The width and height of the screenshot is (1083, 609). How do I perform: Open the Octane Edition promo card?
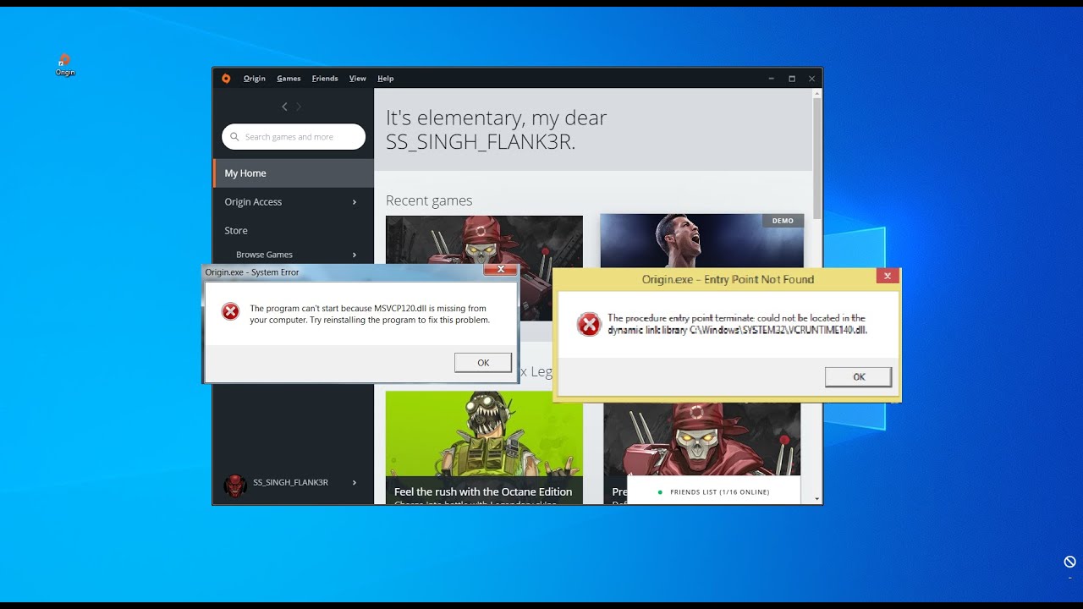pyautogui.click(x=484, y=448)
